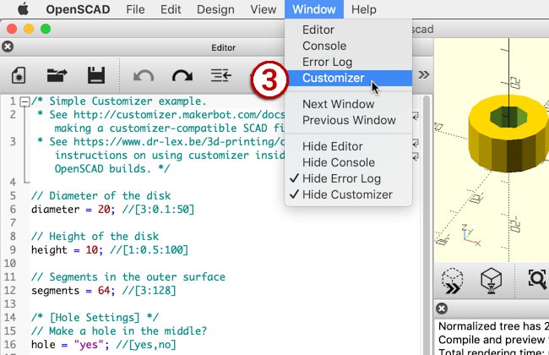The image size is (549, 355).
Task: Click the Render icon with hourglass cube
Action: 492,281
